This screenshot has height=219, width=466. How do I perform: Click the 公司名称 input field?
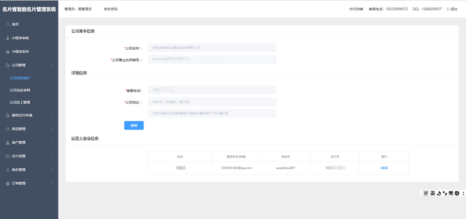tap(212, 47)
